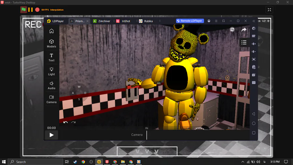
Task: Open LDPlayer settings hexagon icon
Action: [x=254, y=28]
